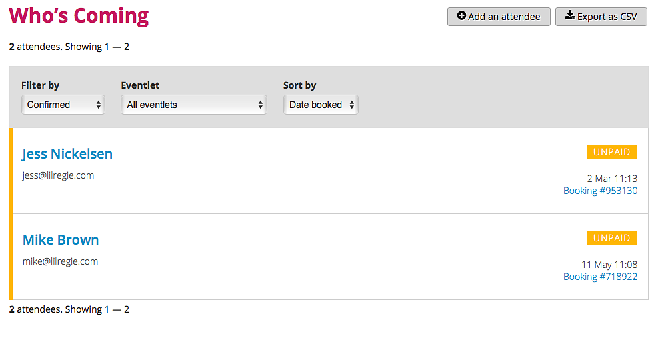Screen dimensions: 668x348
Task: Click the top attendee count summary text
Action: click(69, 47)
